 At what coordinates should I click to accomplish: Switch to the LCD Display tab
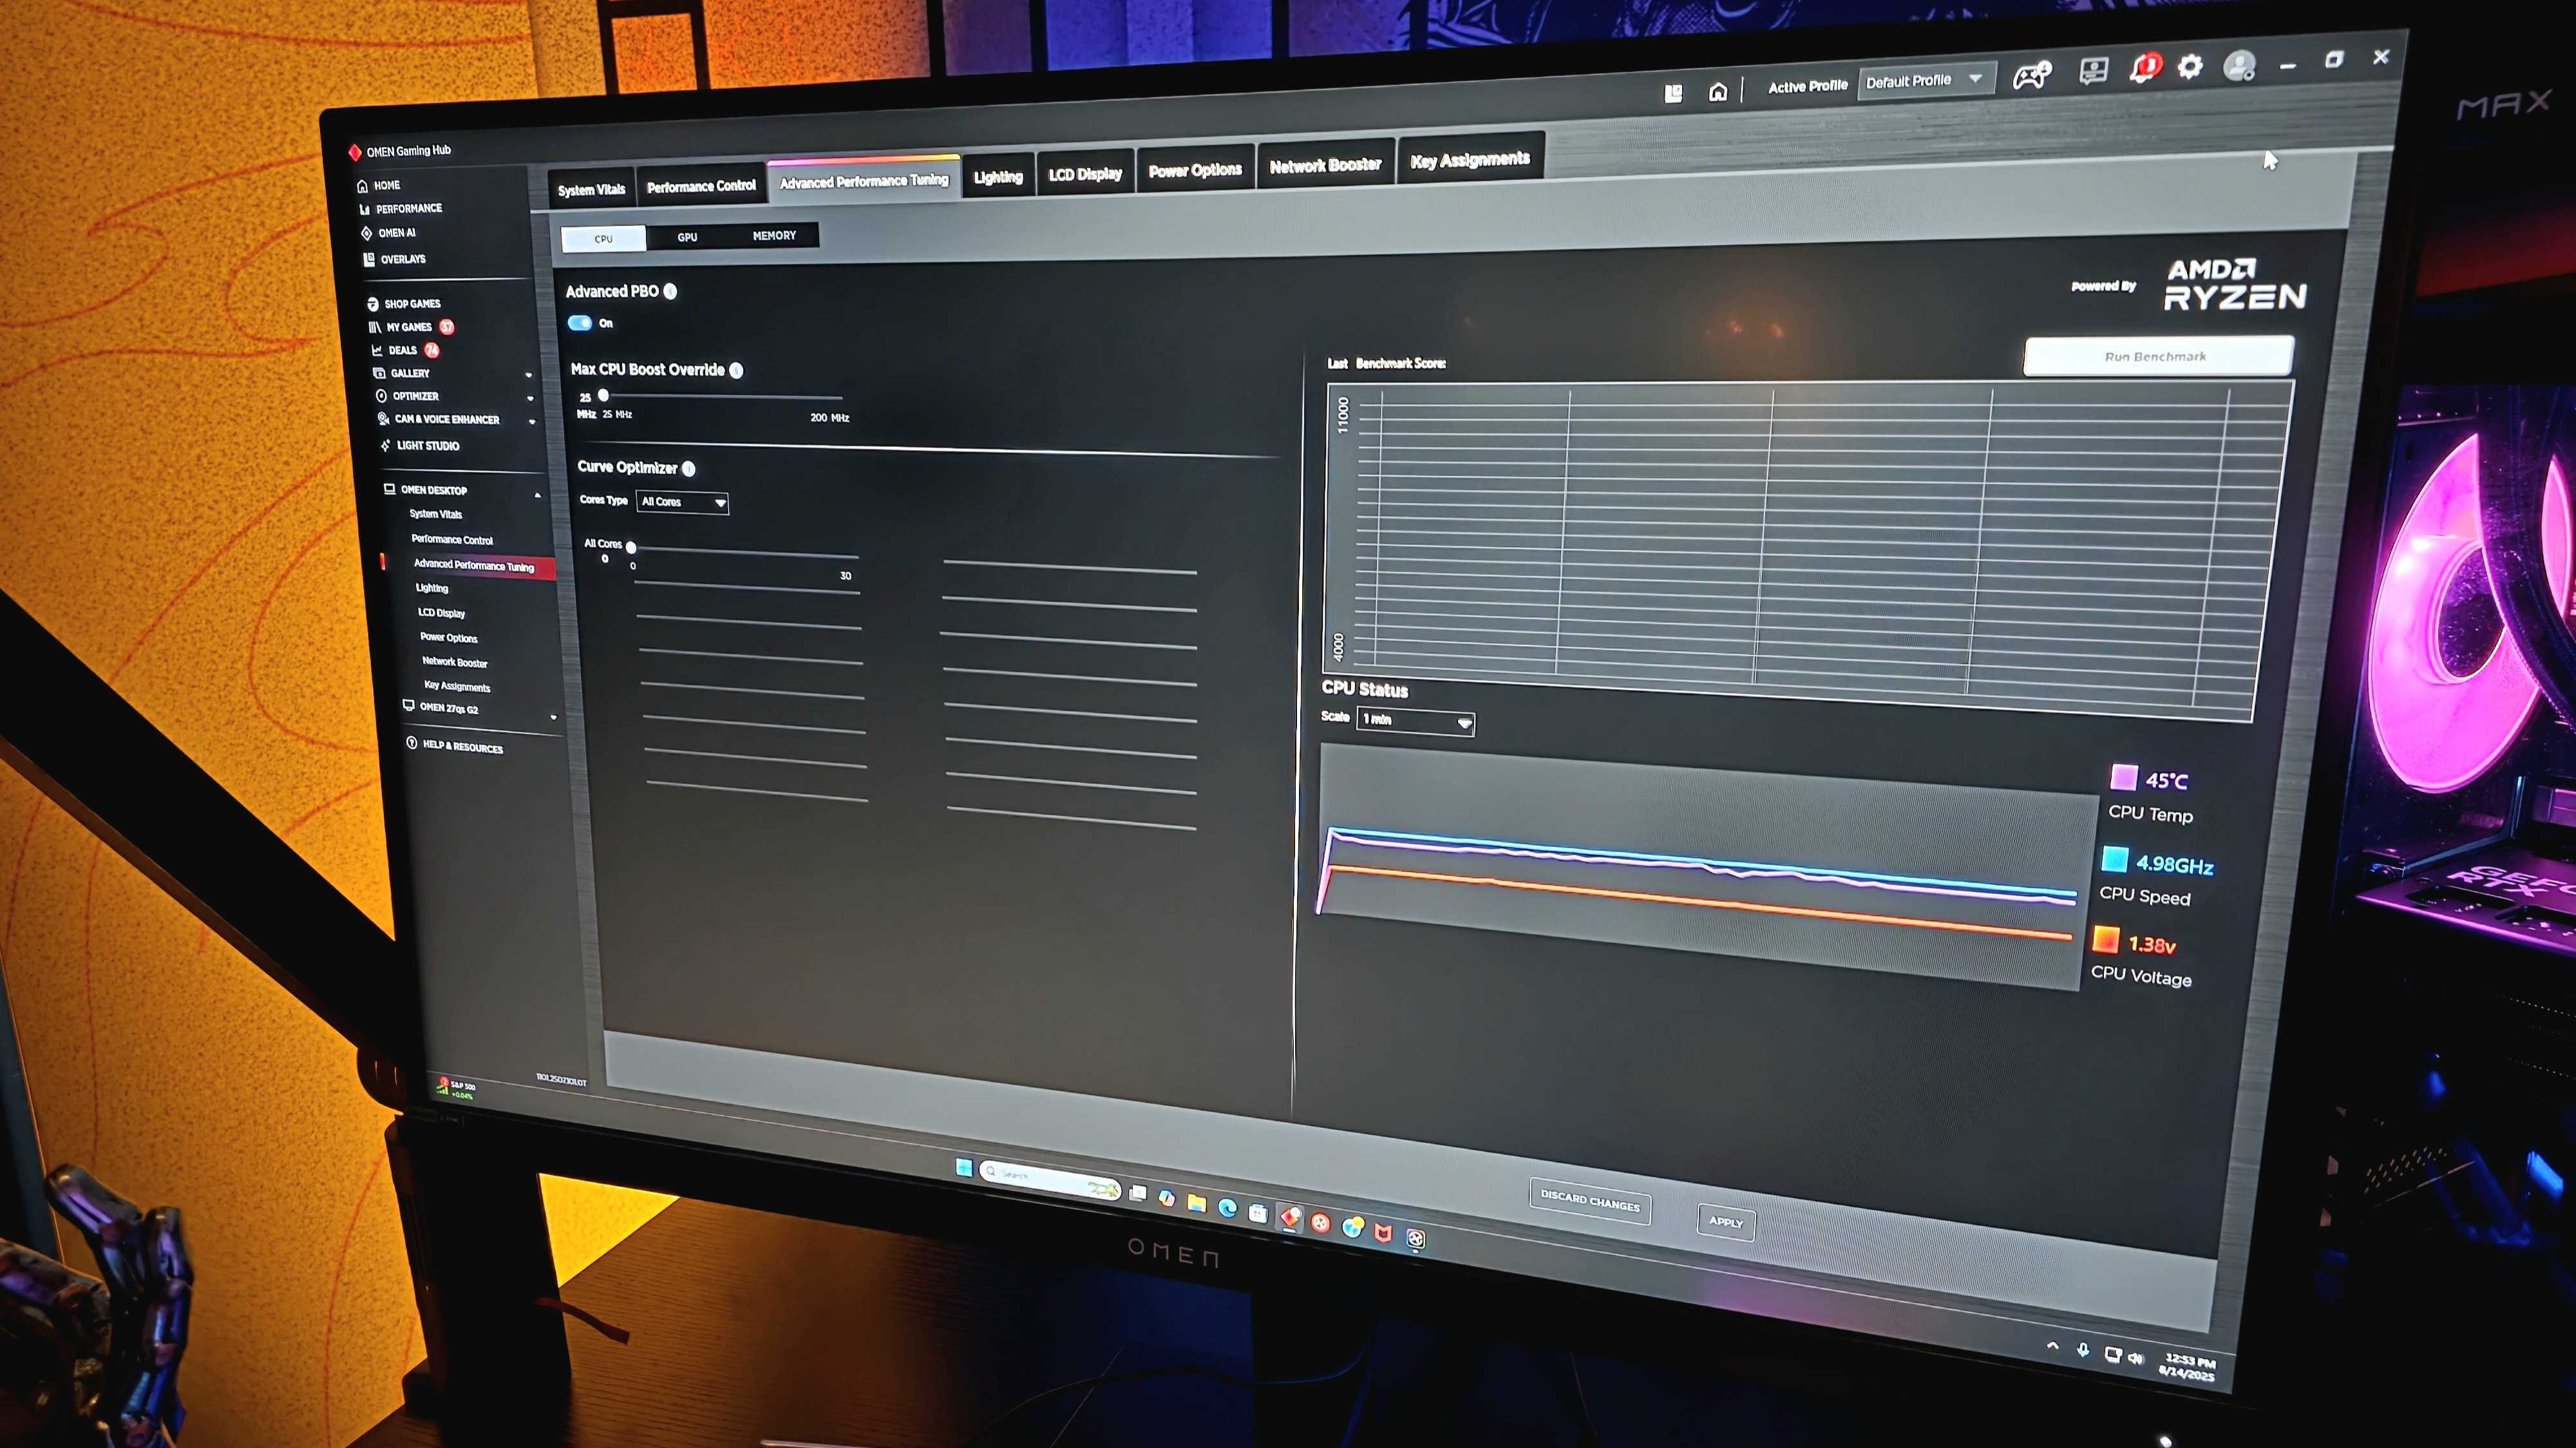click(x=1085, y=174)
